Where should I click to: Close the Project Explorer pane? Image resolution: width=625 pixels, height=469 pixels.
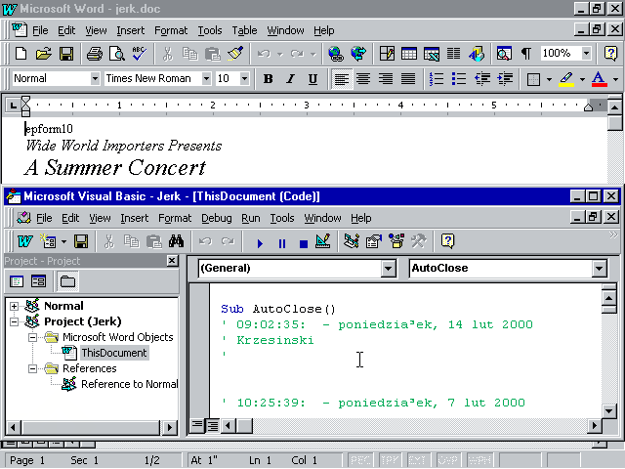point(172,261)
